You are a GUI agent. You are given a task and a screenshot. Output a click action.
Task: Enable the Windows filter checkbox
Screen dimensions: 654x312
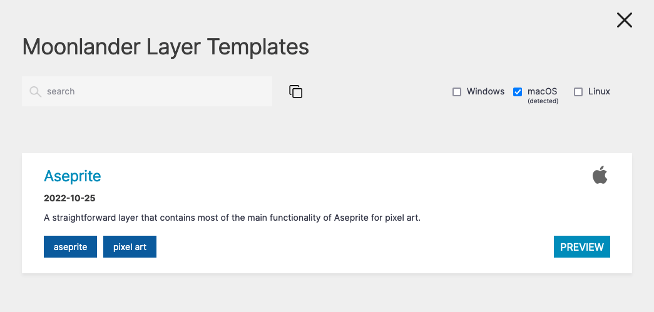coord(457,92)
